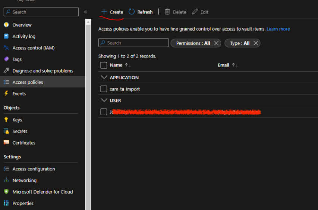Open Access control (IAM) icon
This screenshot has height=210, width=318.
tap(6, 48)
